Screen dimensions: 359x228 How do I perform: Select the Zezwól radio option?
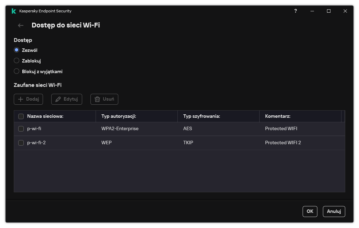point(17,50)
